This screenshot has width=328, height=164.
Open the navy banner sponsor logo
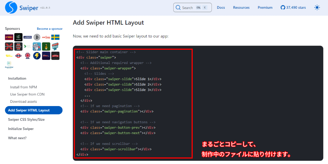(x=28, y=37)
